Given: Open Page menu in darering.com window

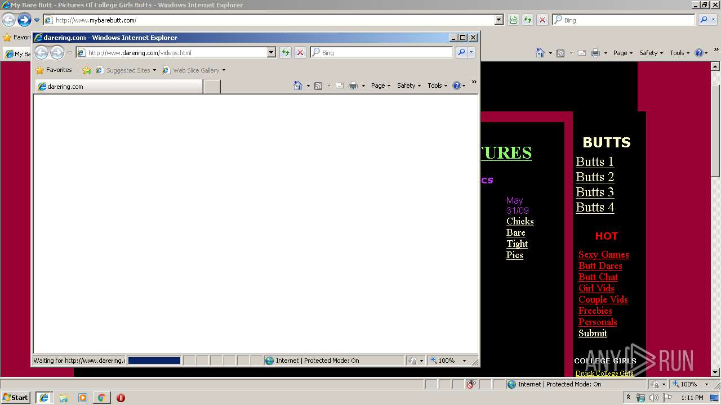Looking at the screenshot, I should coord(381,85).
